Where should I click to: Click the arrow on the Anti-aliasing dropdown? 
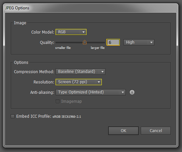[123, 92]
